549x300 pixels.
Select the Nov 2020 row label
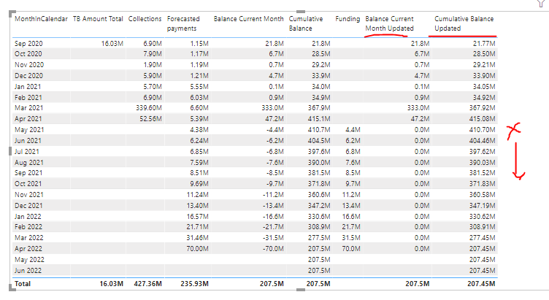point(28,65)
